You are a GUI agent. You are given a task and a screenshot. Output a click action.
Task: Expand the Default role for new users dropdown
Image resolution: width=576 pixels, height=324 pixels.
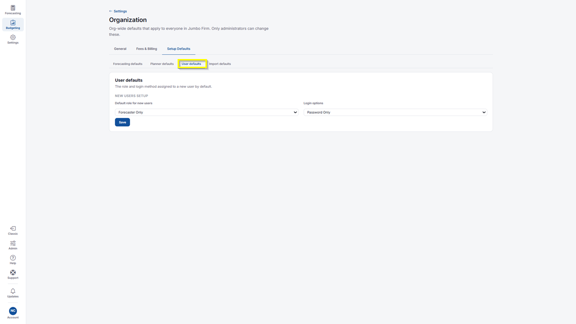point(207,112)
